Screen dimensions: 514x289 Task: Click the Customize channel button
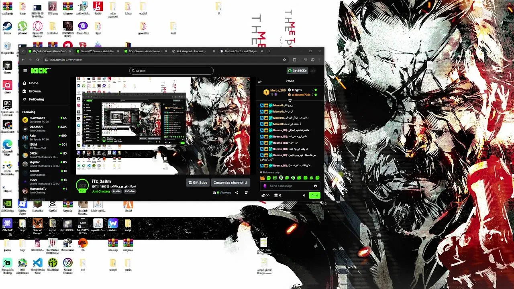[230, 183]
